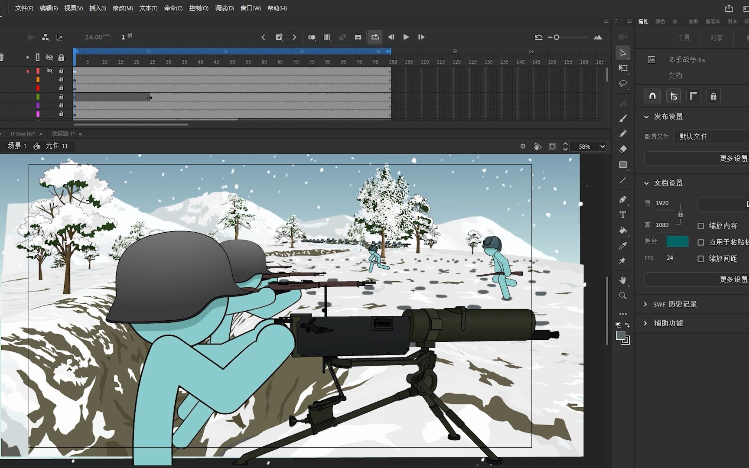749x468 pixels.
Task: Collapse the 发布设置 section
Action: pos(646,117)
